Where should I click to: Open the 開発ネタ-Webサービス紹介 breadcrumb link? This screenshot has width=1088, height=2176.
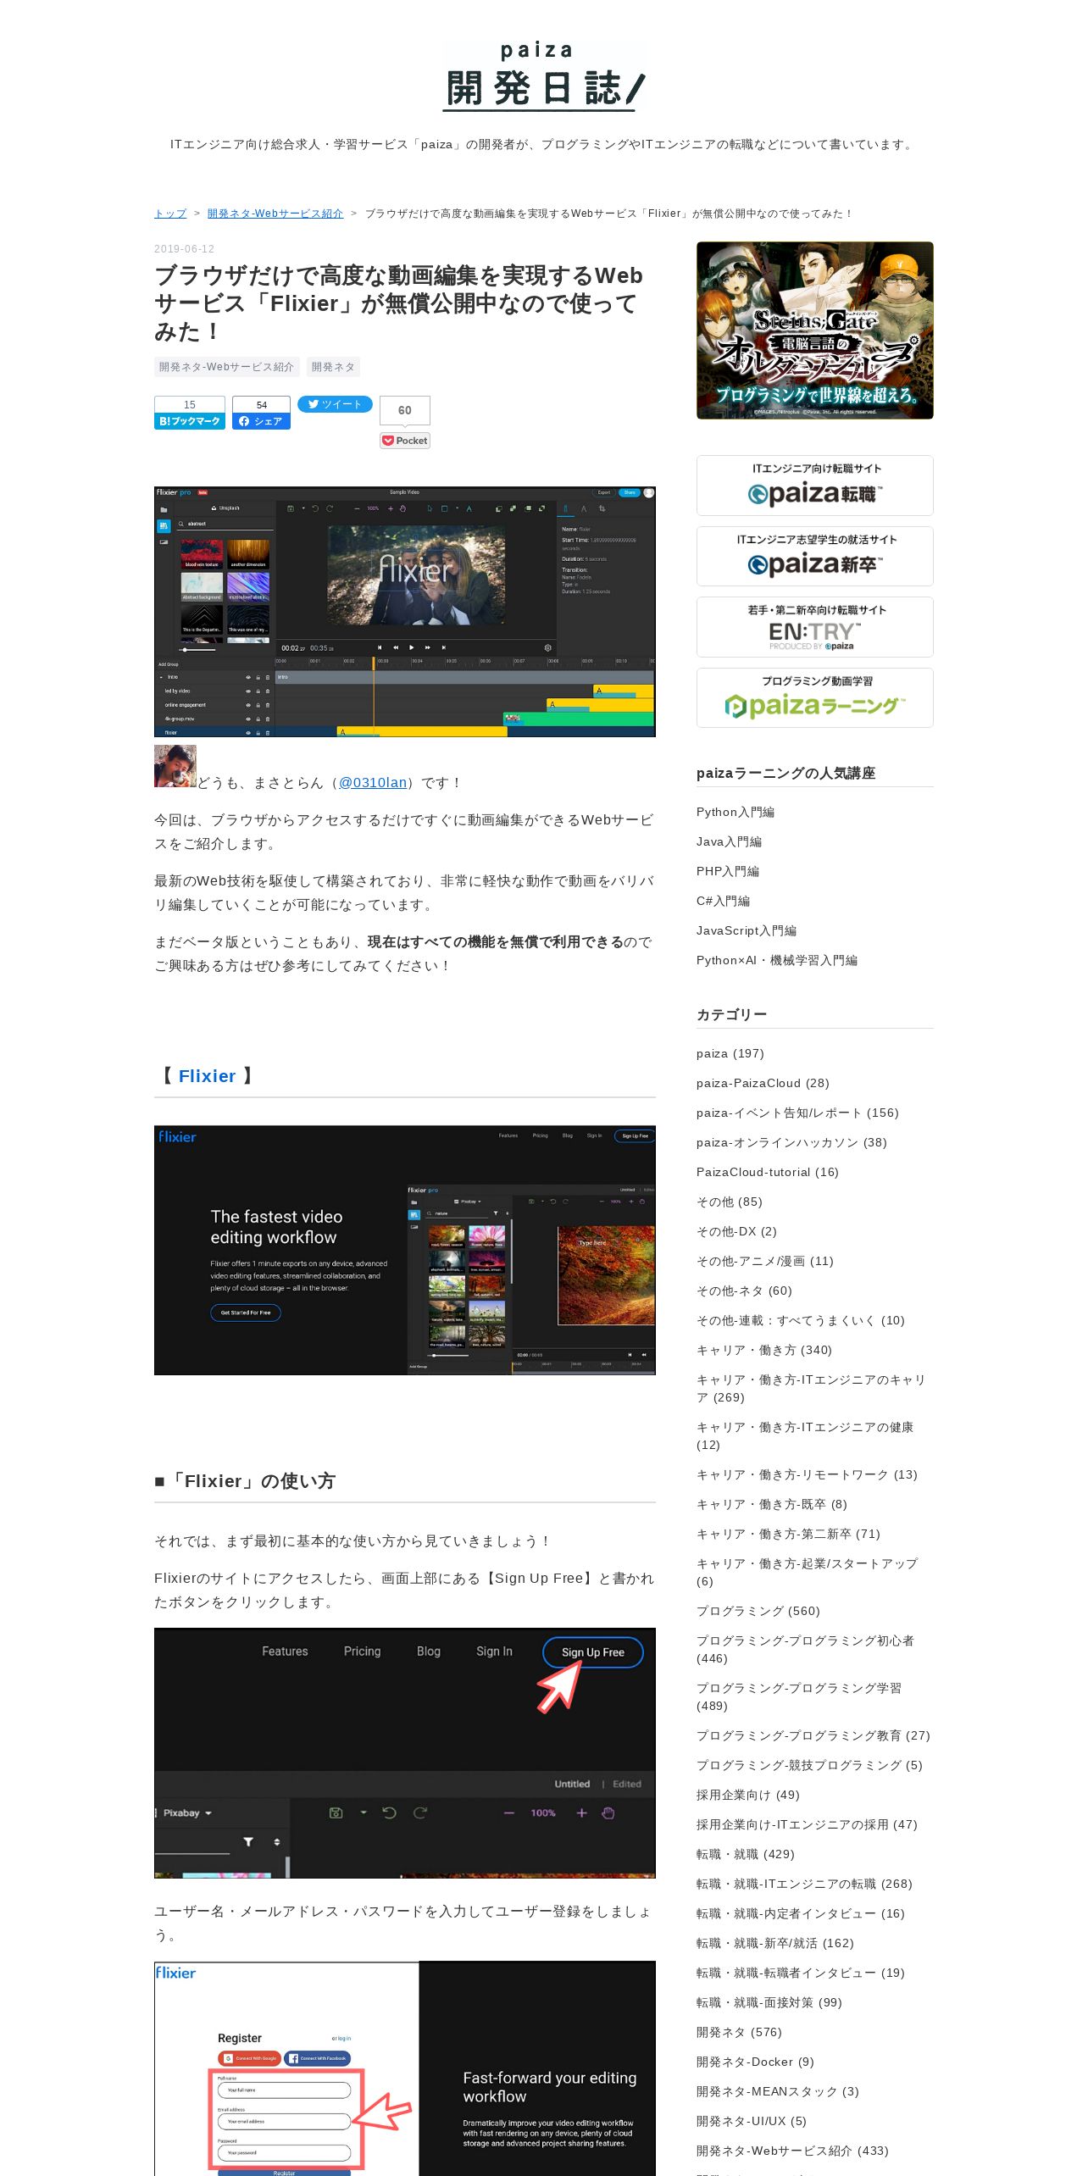pos(275,214)
